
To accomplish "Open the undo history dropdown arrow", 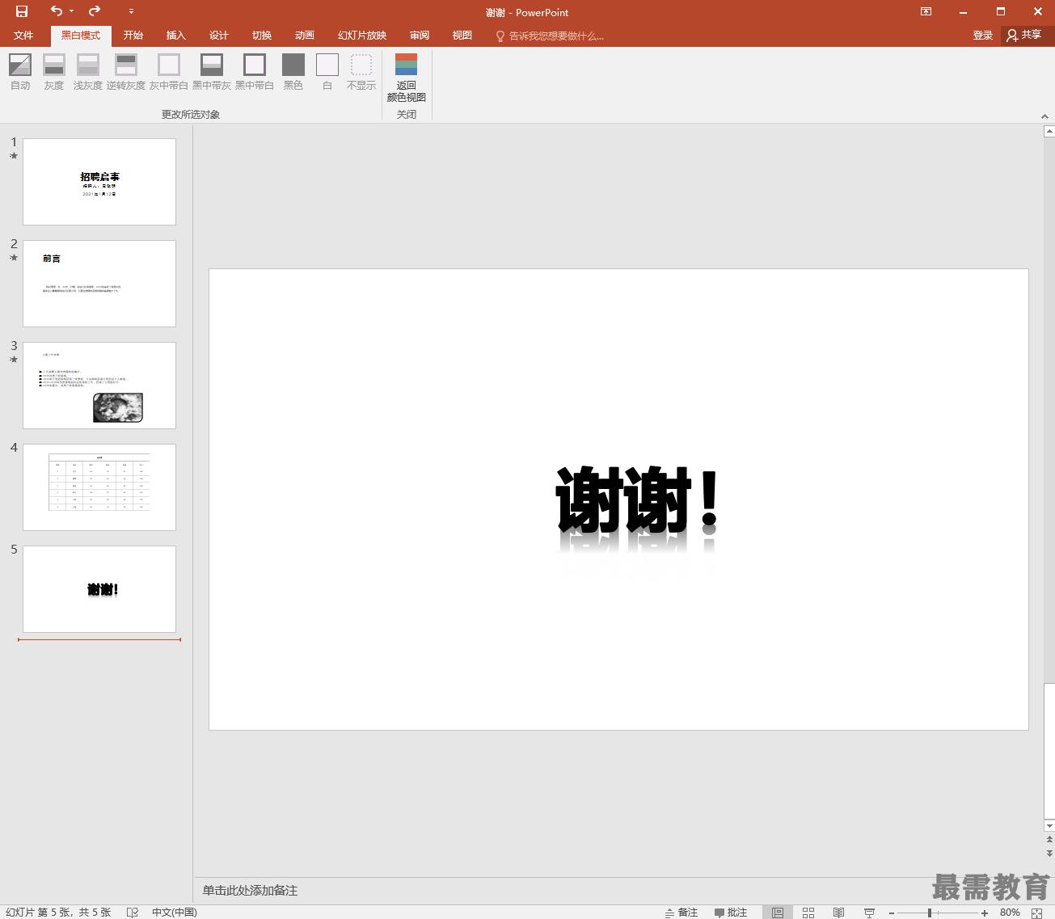I will click(x=71, y=11).
